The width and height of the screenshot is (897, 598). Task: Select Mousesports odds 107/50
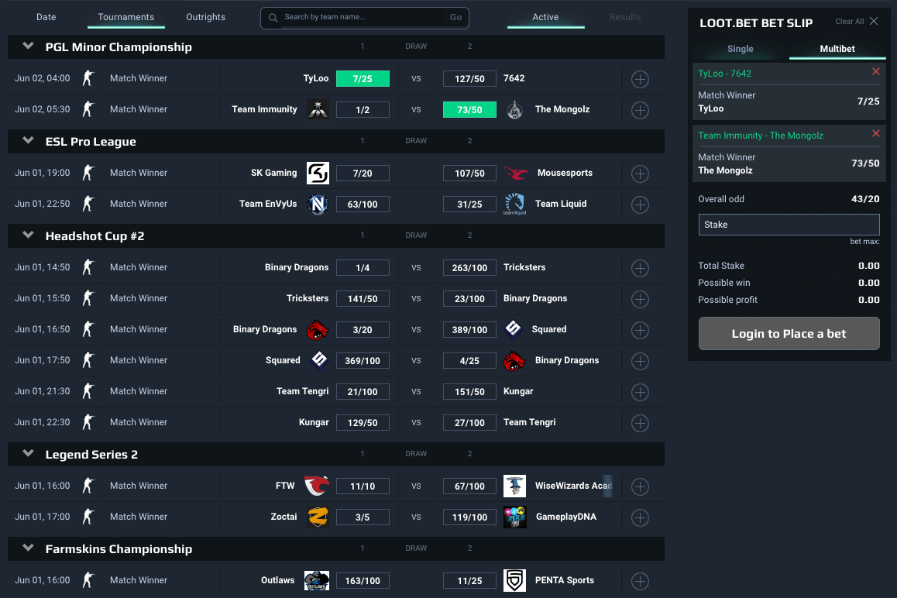point(469,173)
